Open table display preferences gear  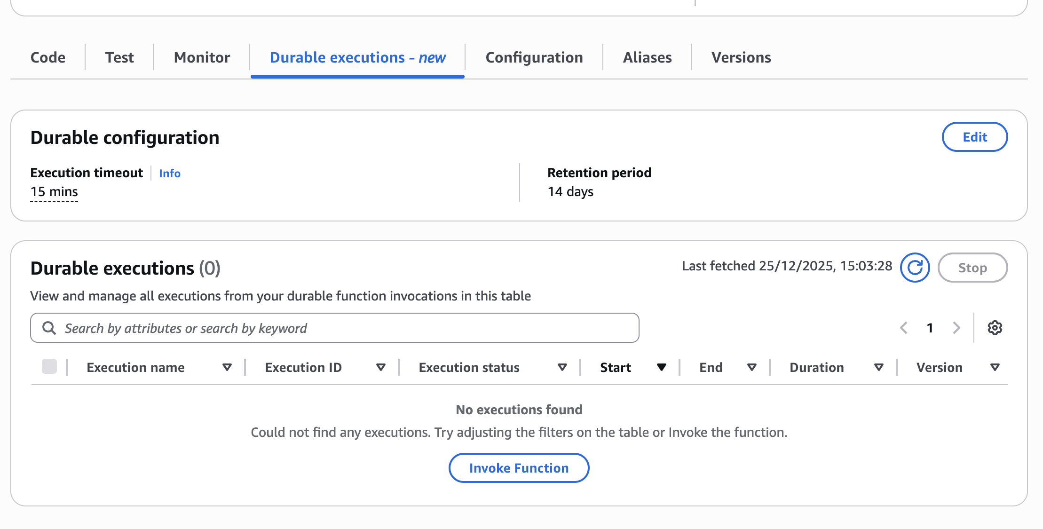[994, 327]
